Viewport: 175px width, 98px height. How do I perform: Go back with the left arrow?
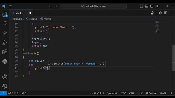click(51, 6)
